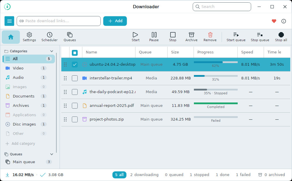Filter by 2 downloading
This screenshot has width=292, height=181.
coord(144,175)
